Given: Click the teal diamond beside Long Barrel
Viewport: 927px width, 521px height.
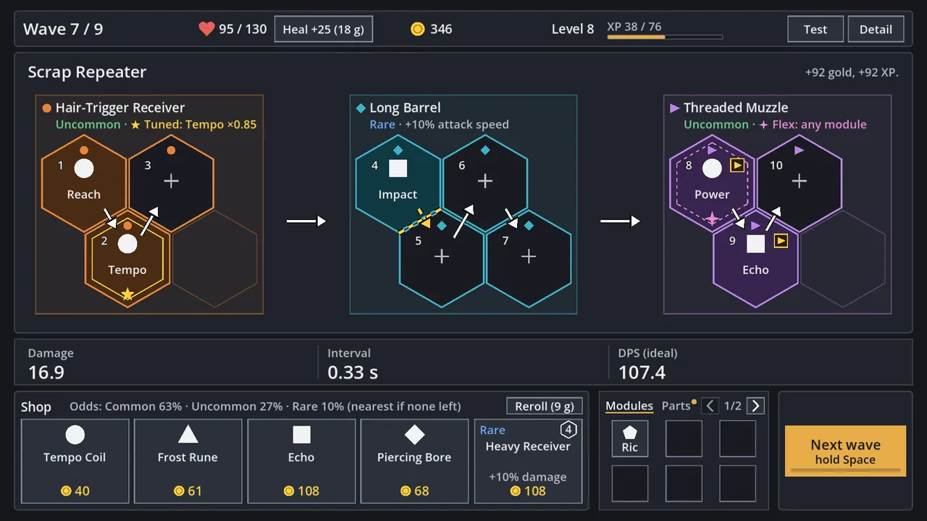Looking at the screenshot, I should coord(361,108).
